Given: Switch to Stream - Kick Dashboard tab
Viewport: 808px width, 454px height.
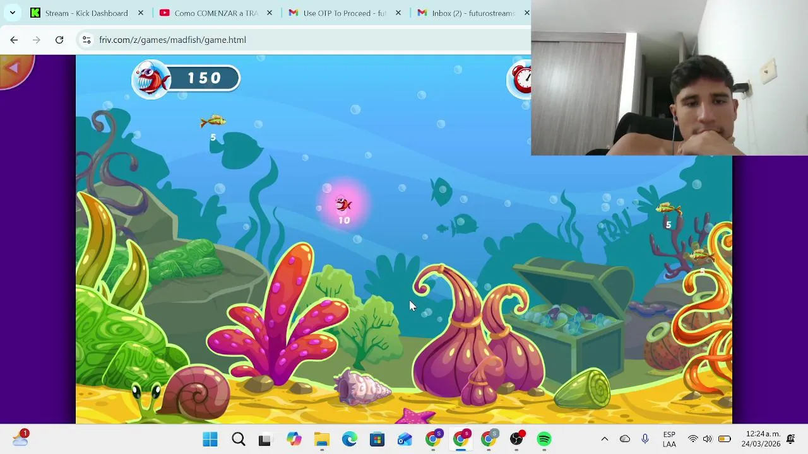Looking at the screenshot, I should coord(86,13).
